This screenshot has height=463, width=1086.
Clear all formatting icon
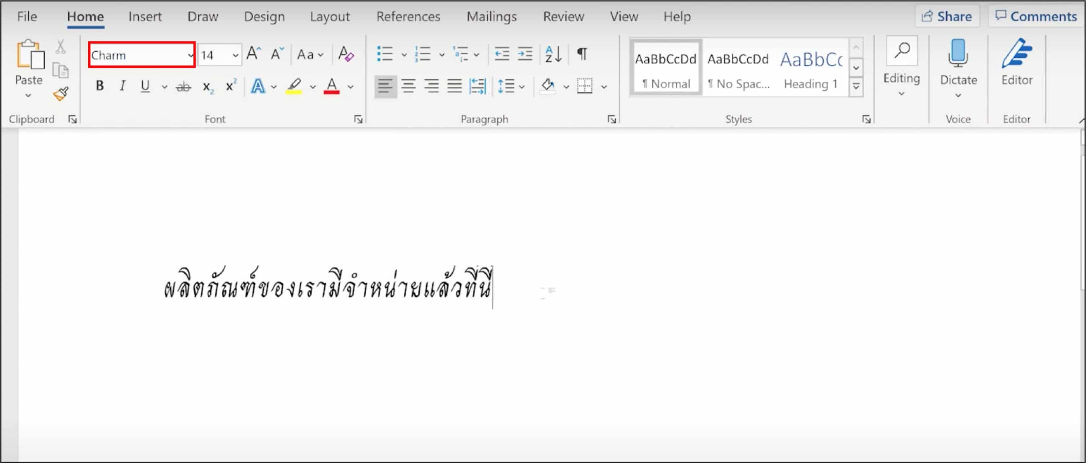click(346, 54)
